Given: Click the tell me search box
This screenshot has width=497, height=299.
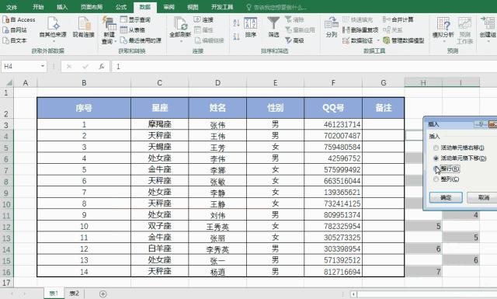Looking at the screenshot, I should [277, 7].
